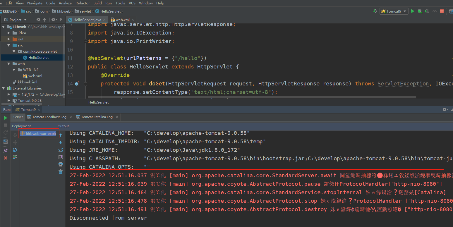Select web.xml in the project tree
The width and height of the screenshot is (453, 227).
point(32,76)
